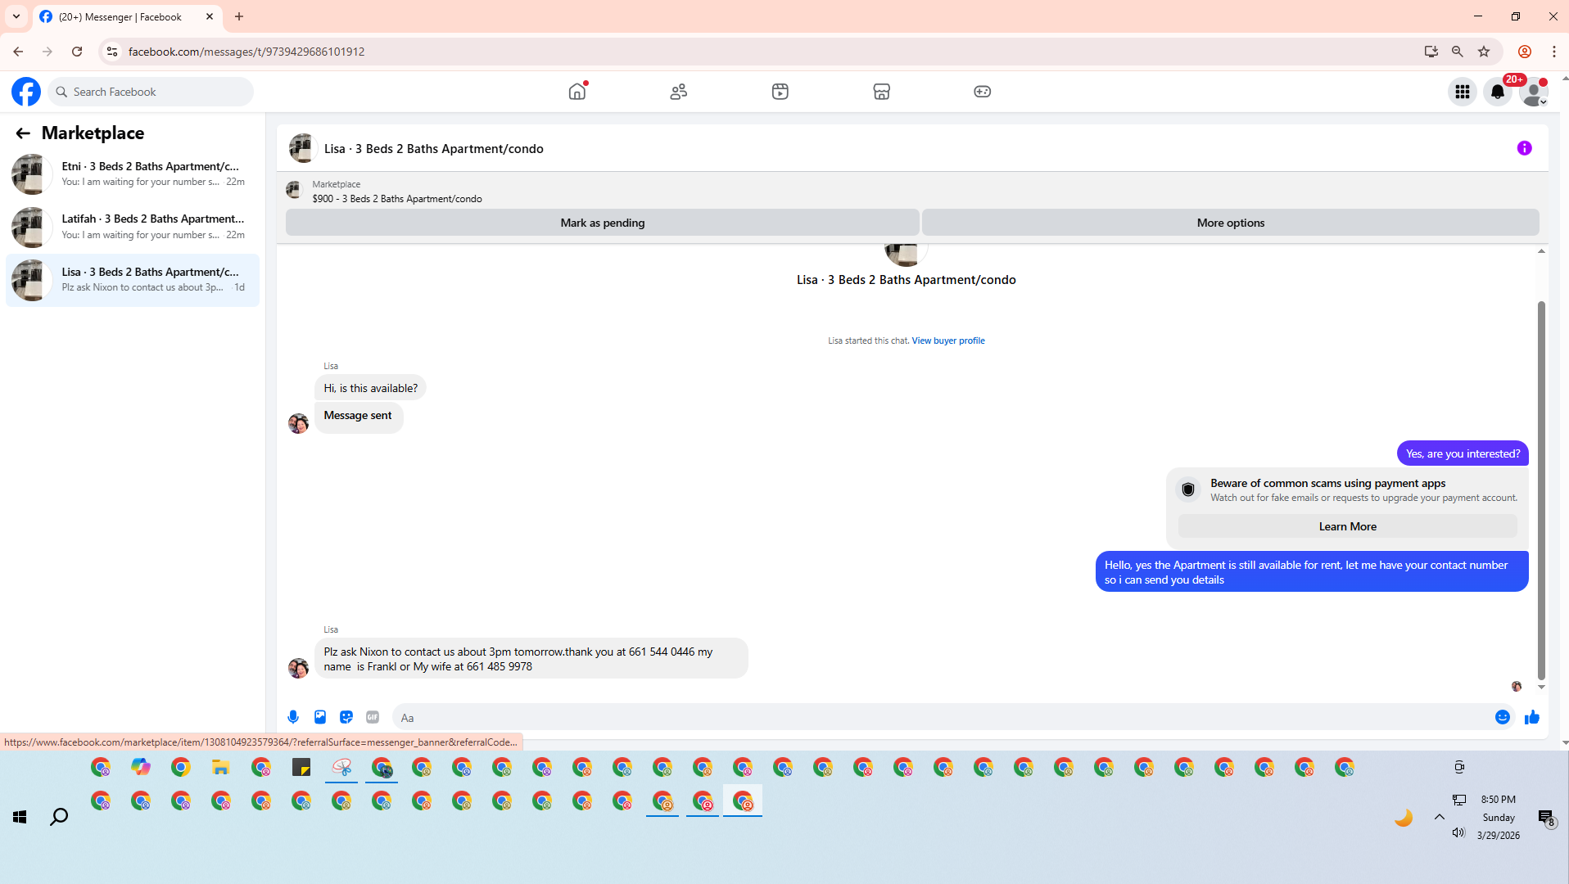Click the Search Facebook field
1569x884 pixels.
coord(151,92)
